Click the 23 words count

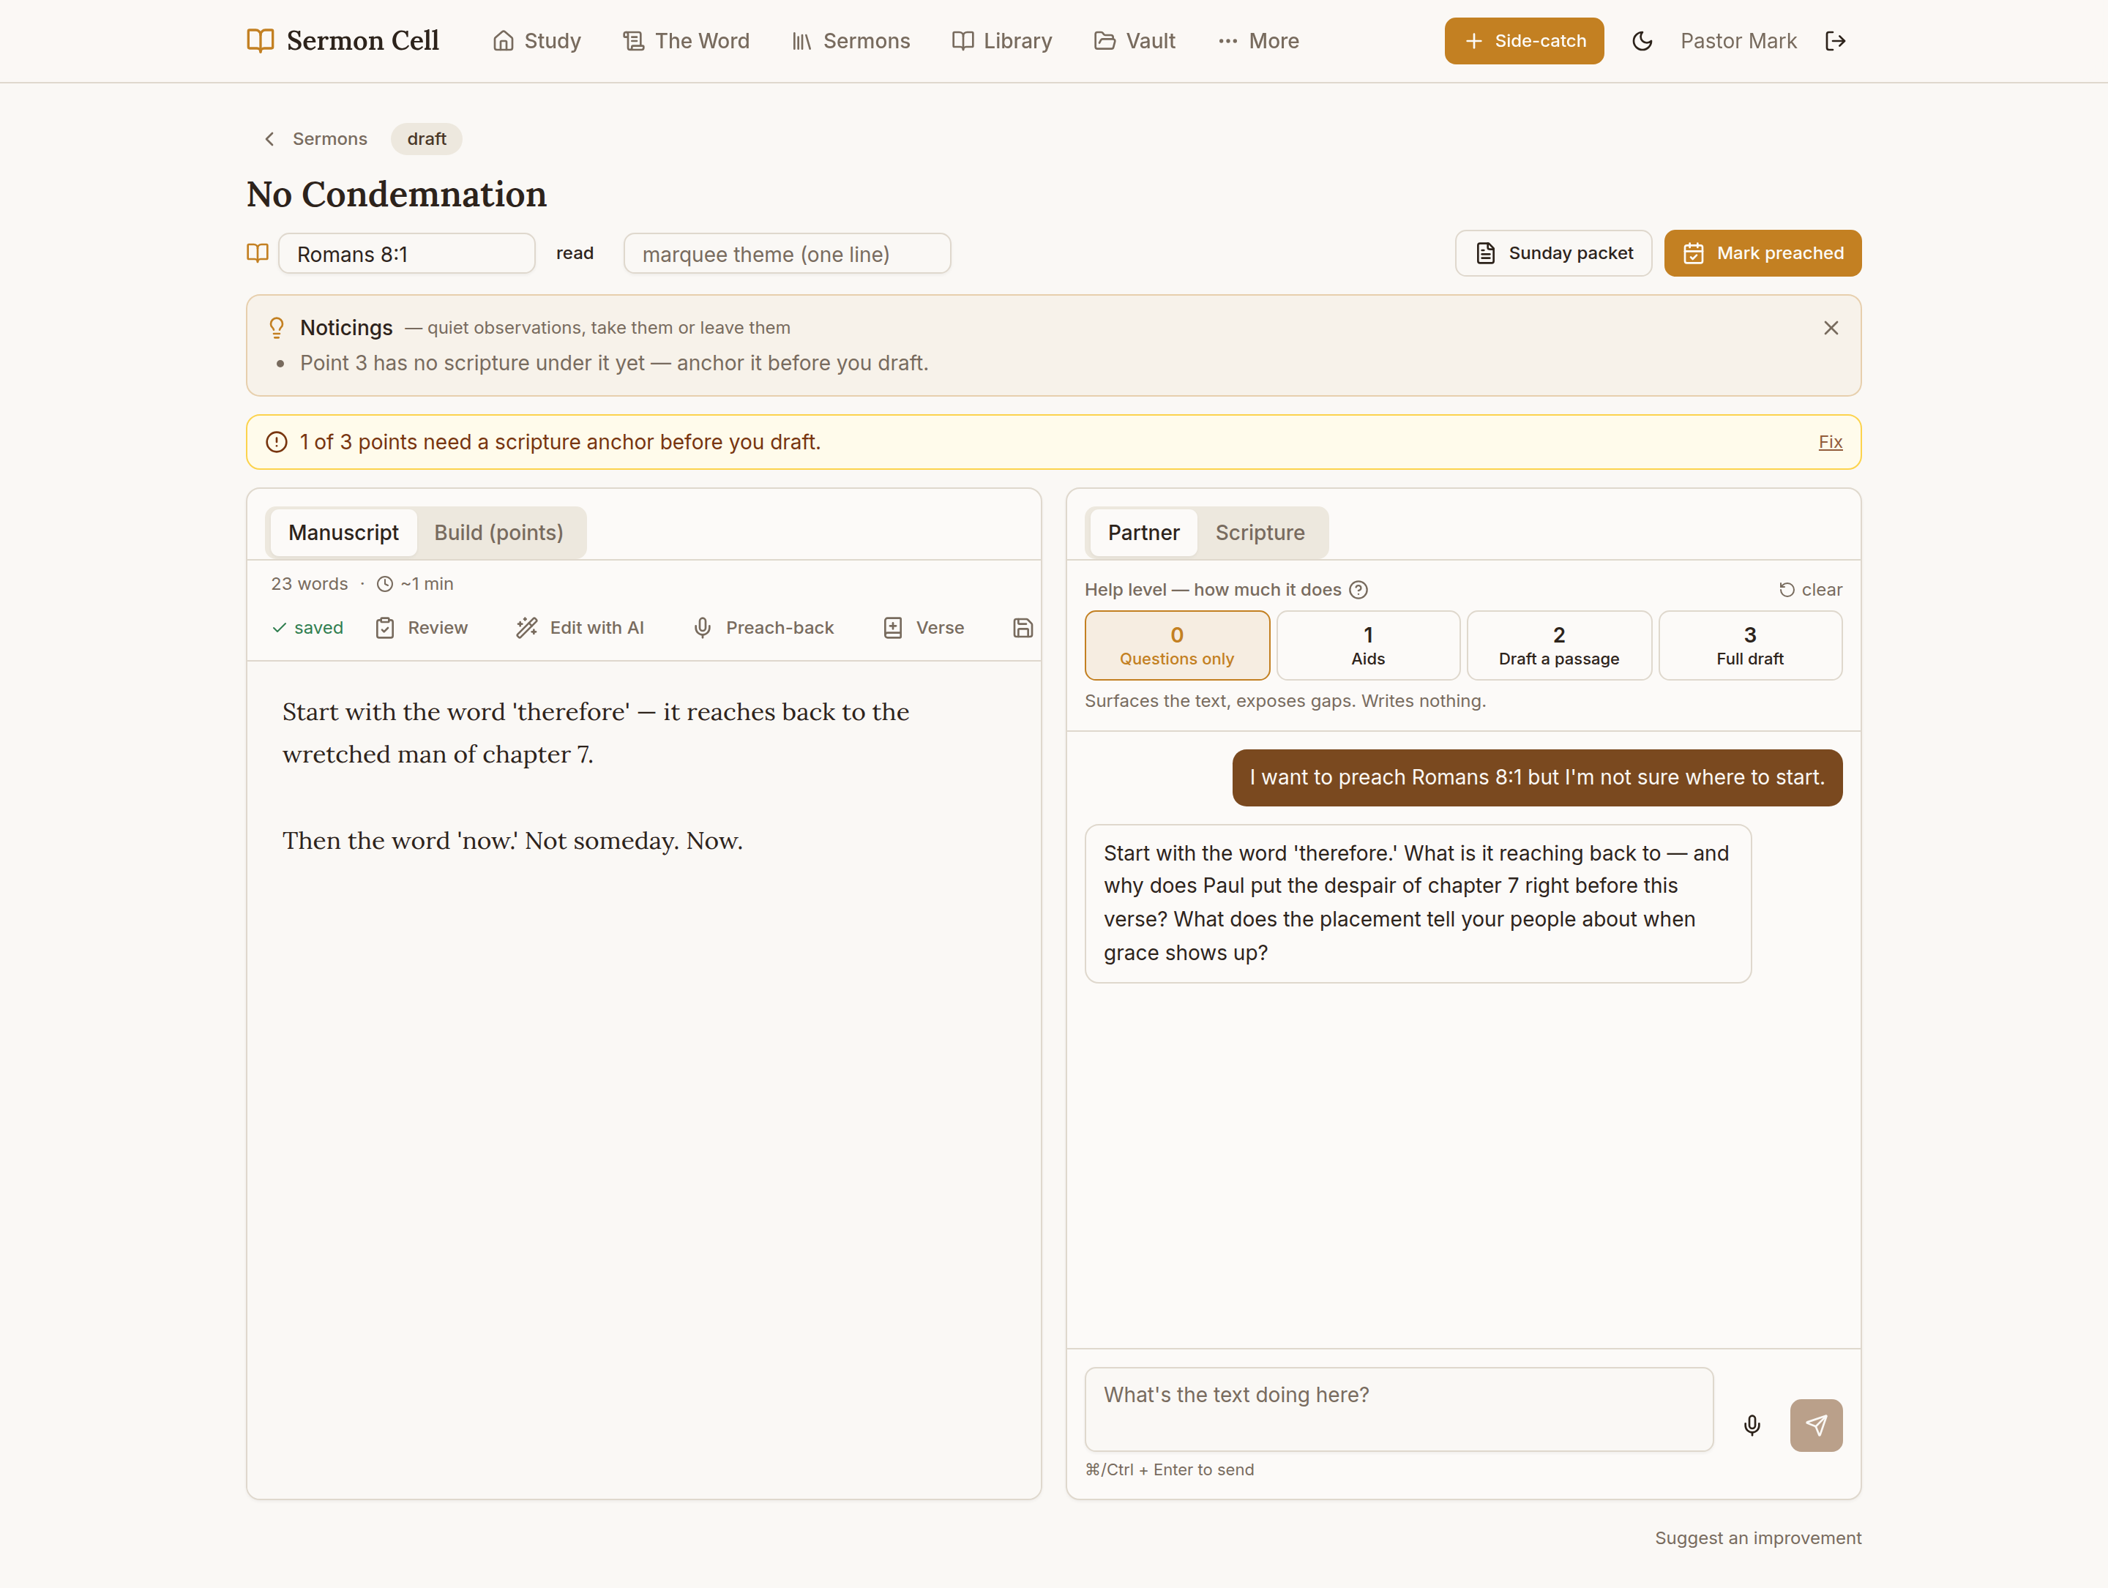click(x=309, y=584)
